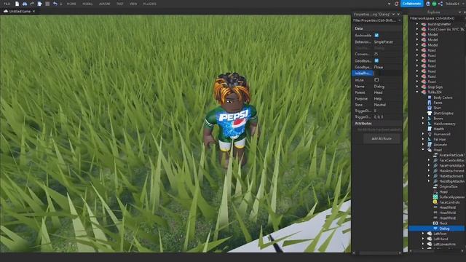Image resolution: width=466 pixels, height=262 pixels.
Task: Select the Body Colors icon in Explorer
Action: [x=430, y=98]
